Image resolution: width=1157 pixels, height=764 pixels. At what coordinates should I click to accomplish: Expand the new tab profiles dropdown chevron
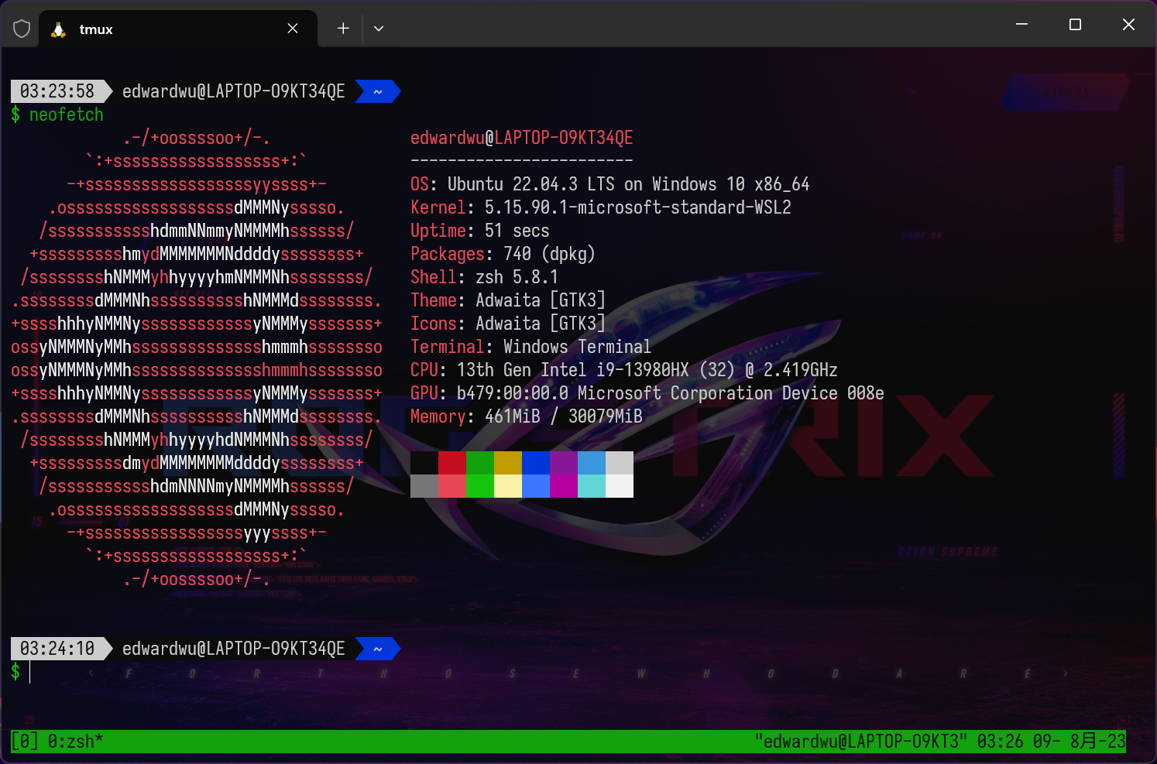coord(379,29)
